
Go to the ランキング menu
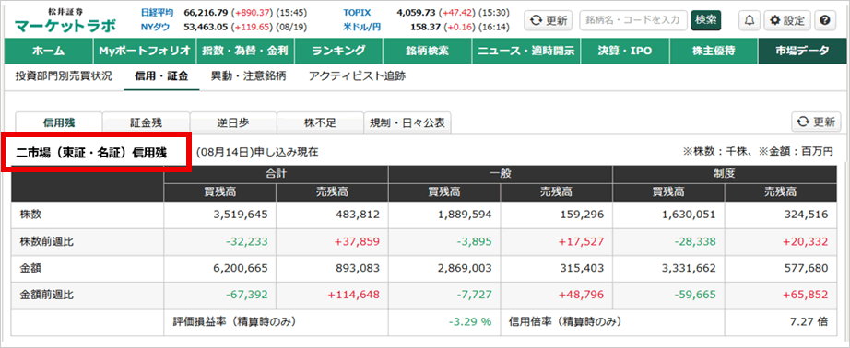pyautogui.click(x=339, y=52)
